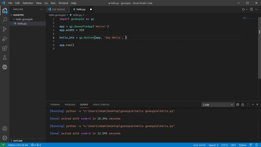Open the Run menu
The height and width of the screenshot is (147, 261).
(x=53, y=3)
